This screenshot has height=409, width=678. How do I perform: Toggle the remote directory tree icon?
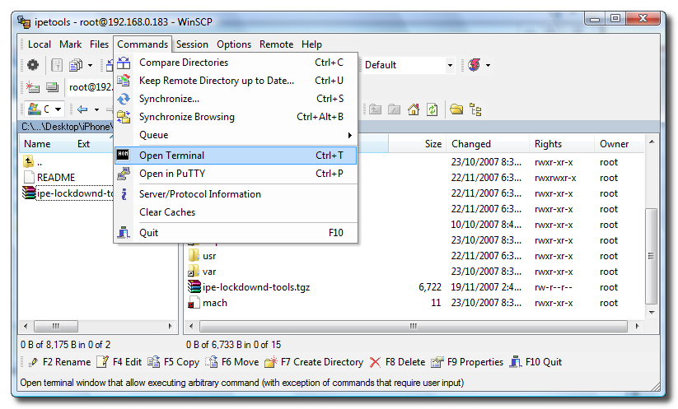click(x=475, y=109)
